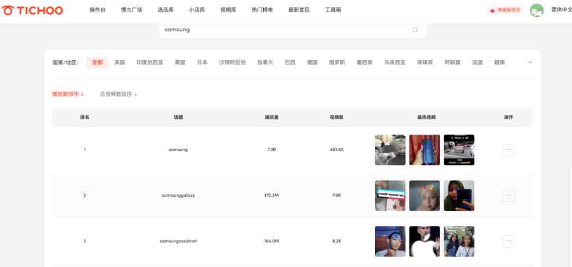Click the 8.2K video count
This screenshot has width=572, height=267.
pos(336,241)
